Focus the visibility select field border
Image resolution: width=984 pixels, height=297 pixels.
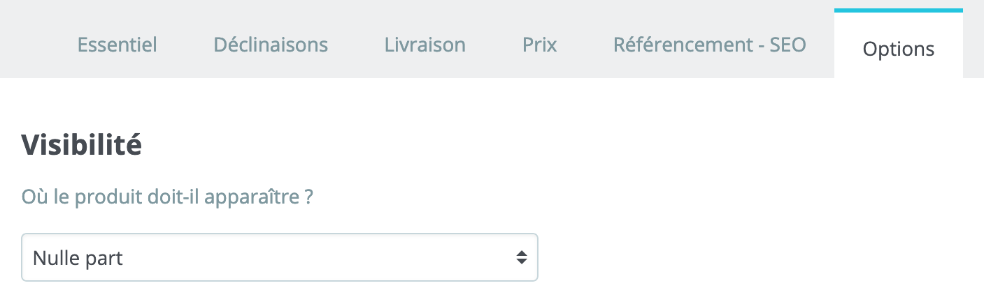pyautogui.click(x=280, y=257)
